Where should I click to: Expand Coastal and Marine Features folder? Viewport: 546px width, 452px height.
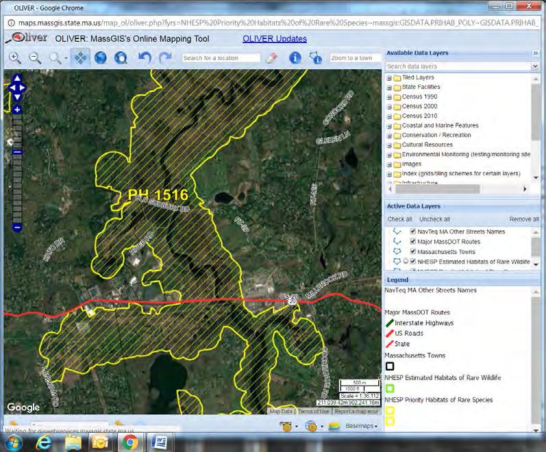tap(389, 126)
